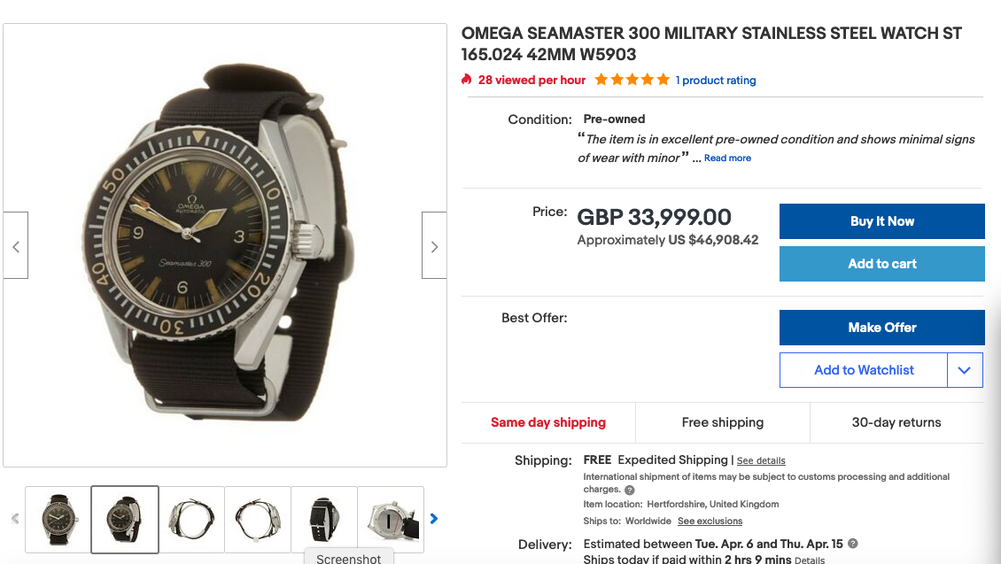Click the Add to Watchlist button
This screenshot has height=564, width=1001.
click(864, 370)
